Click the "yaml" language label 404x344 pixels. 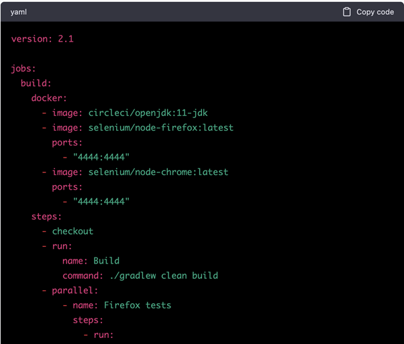tap(19, 12)
